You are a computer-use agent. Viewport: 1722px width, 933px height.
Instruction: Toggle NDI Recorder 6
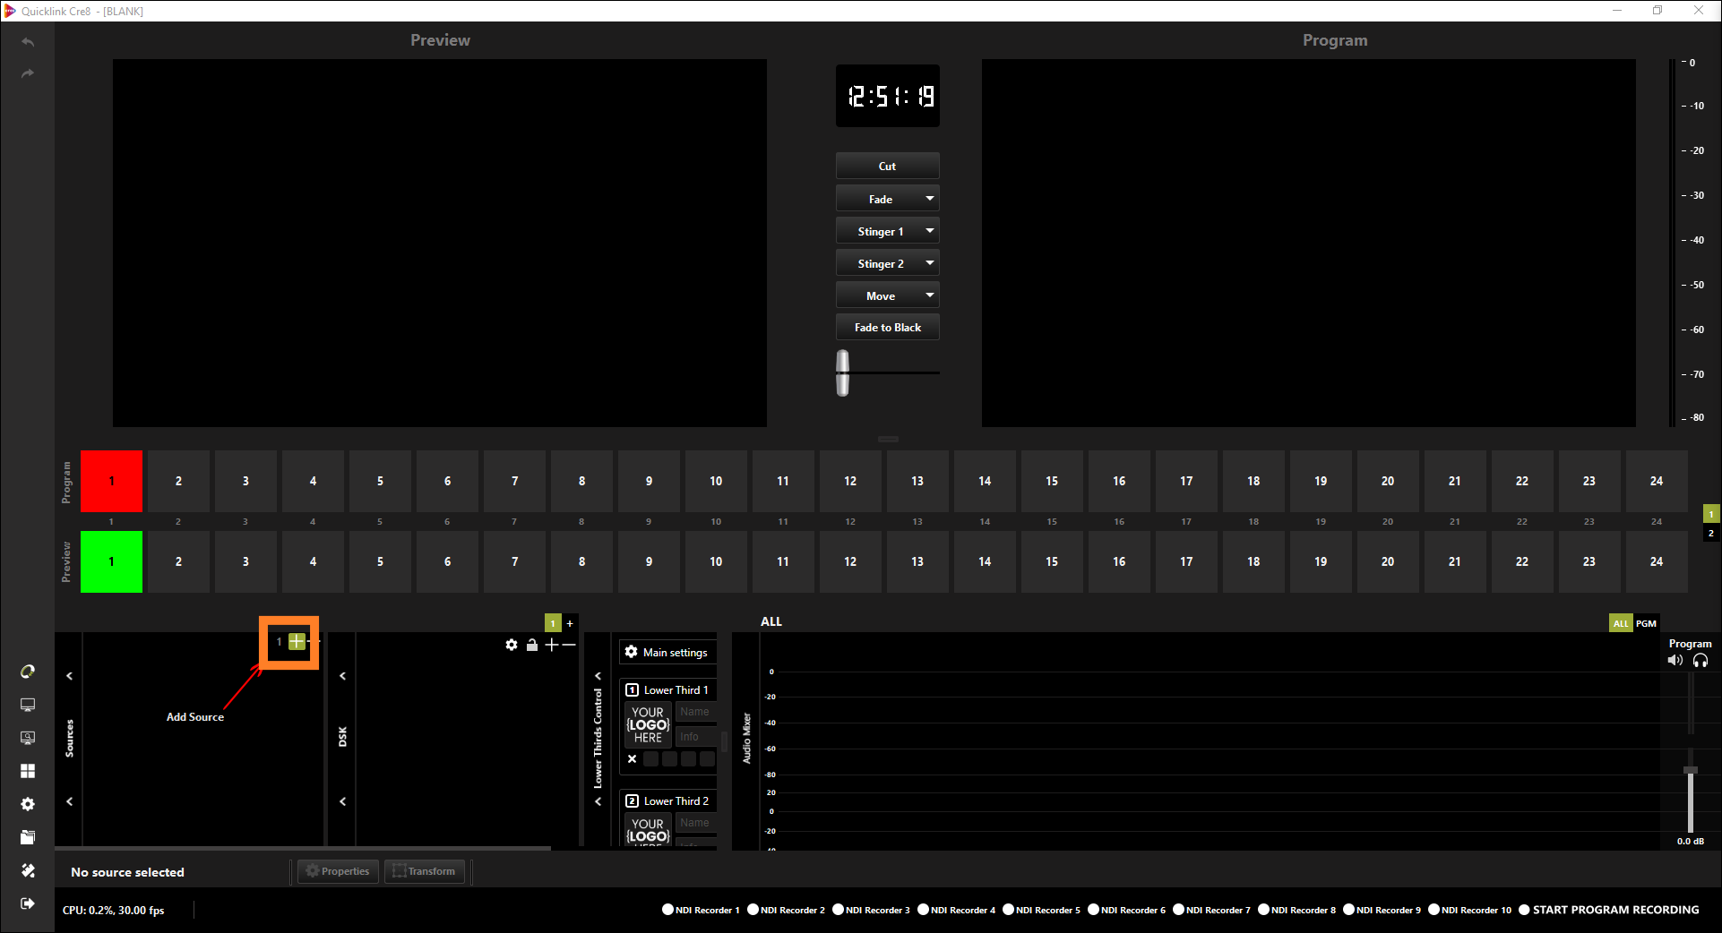[1126, 910]
